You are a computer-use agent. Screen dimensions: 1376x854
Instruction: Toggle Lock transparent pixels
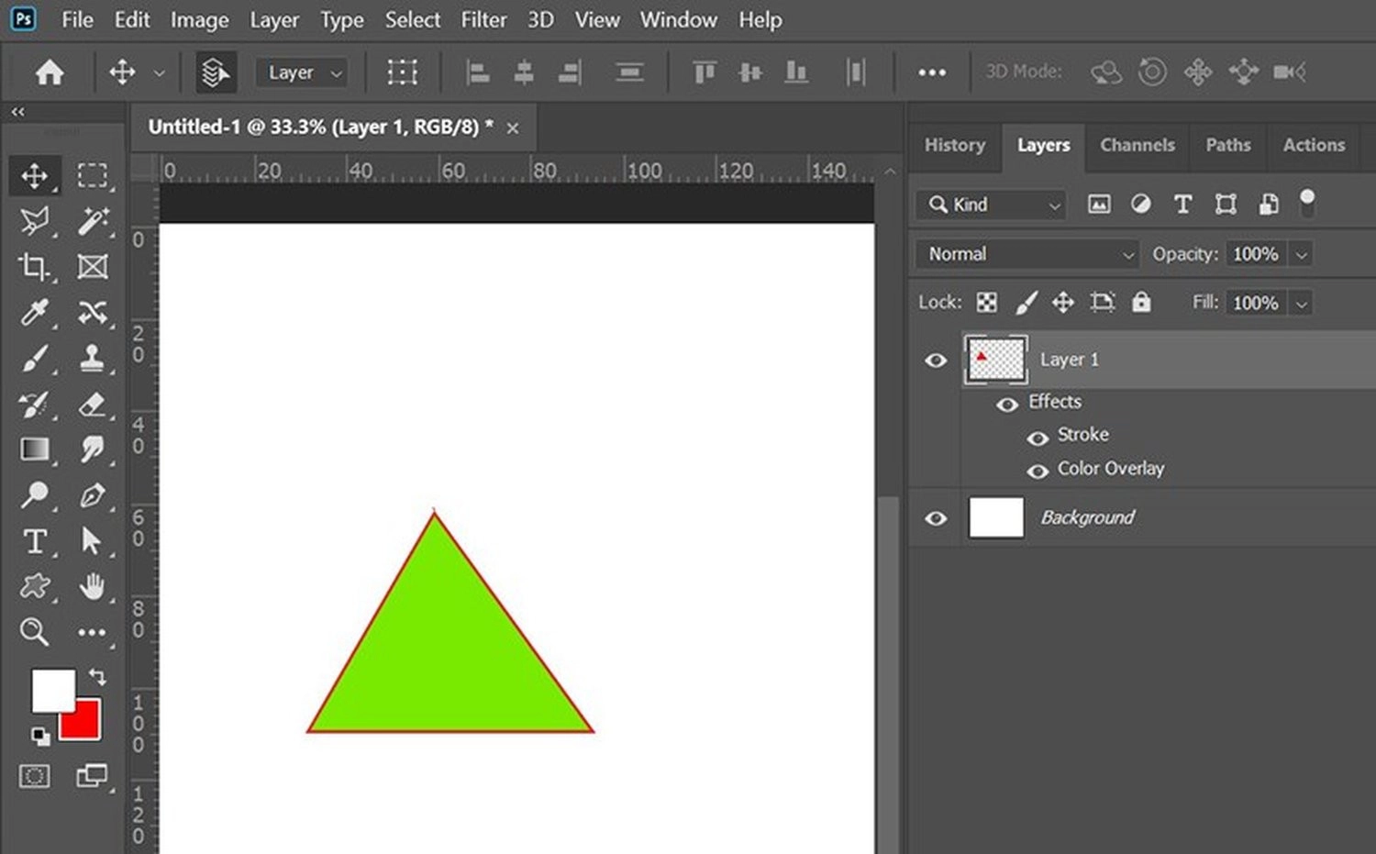point(987,302)
